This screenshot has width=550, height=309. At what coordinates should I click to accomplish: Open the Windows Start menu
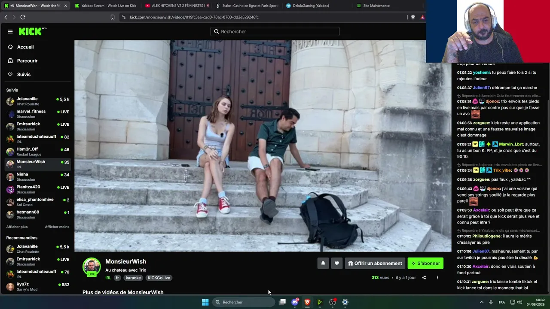pos(205,302)
